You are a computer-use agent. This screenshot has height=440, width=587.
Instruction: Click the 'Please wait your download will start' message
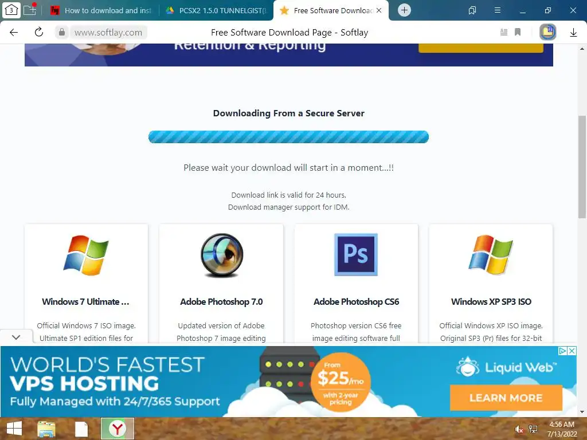point(289,168)
